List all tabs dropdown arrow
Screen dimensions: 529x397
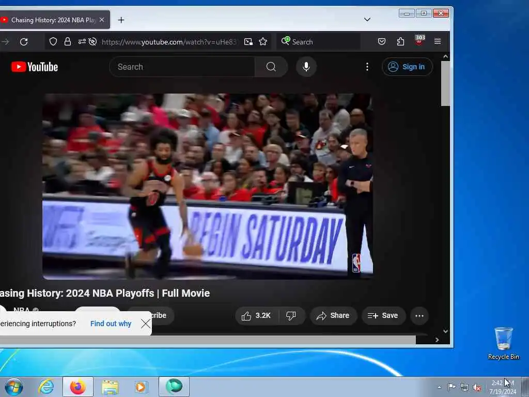pos(367,20)
